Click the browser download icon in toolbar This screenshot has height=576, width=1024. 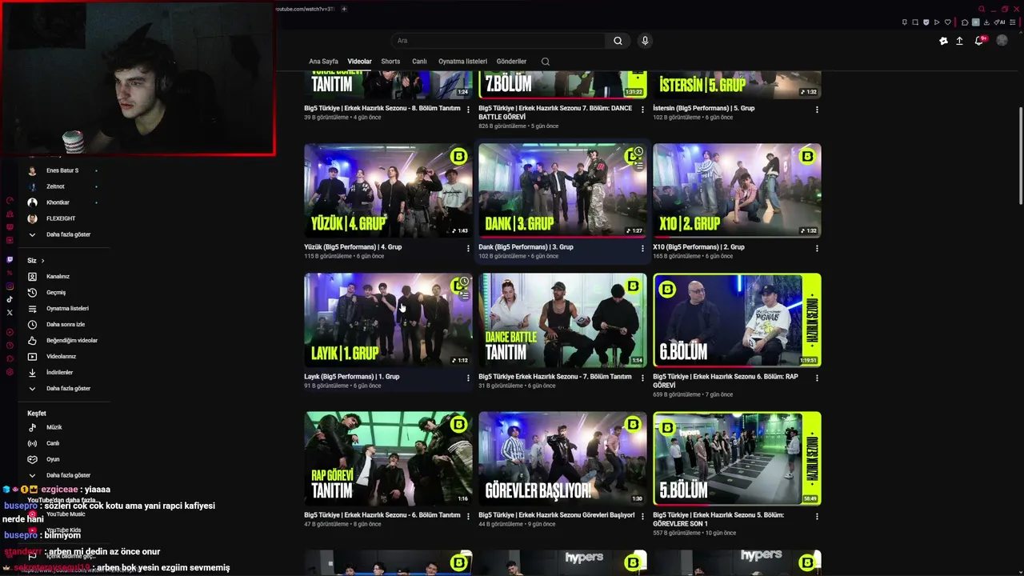[x=986, y=22]
